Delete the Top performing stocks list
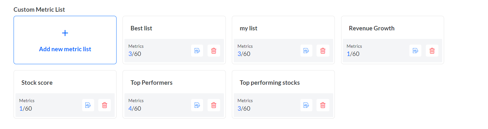This screenshot has width=488, height=129. tap(323, 105)
